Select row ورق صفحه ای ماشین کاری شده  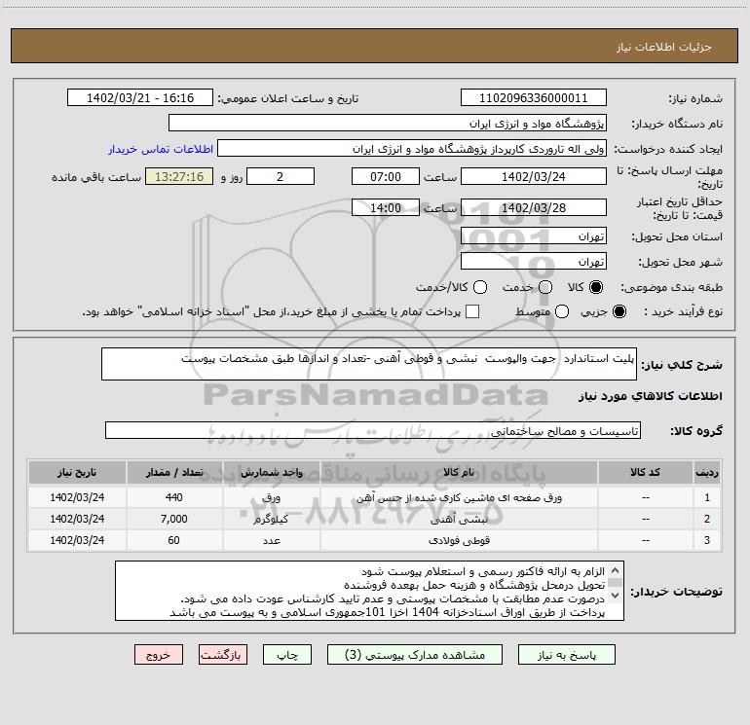[375, 497]
